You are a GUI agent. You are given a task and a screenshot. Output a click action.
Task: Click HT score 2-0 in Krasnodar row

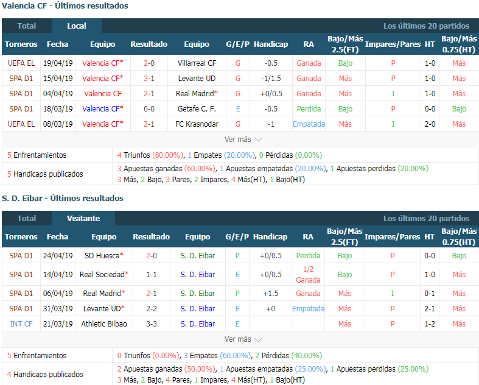[x=430, y=124]
